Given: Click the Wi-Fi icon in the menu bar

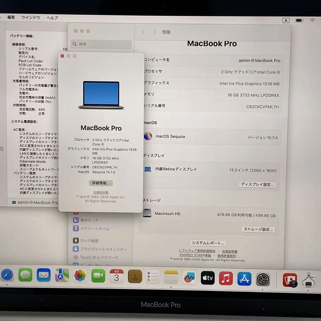Looking at the screenshot, I should (312, 20).
